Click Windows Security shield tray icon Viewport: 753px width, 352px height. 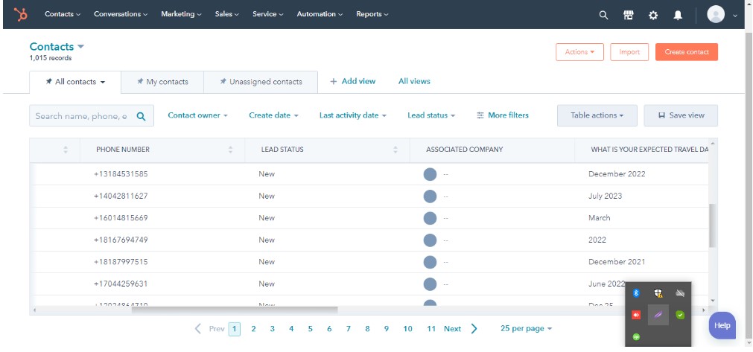pyautogui.click(x=658, y=293)
